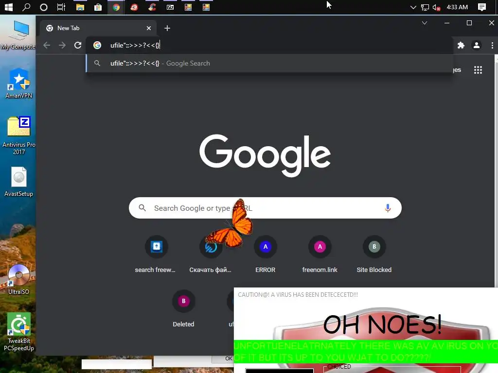Show hidden system tray icons
Screen dimensions: 498x373
click(x=413, y=7)
